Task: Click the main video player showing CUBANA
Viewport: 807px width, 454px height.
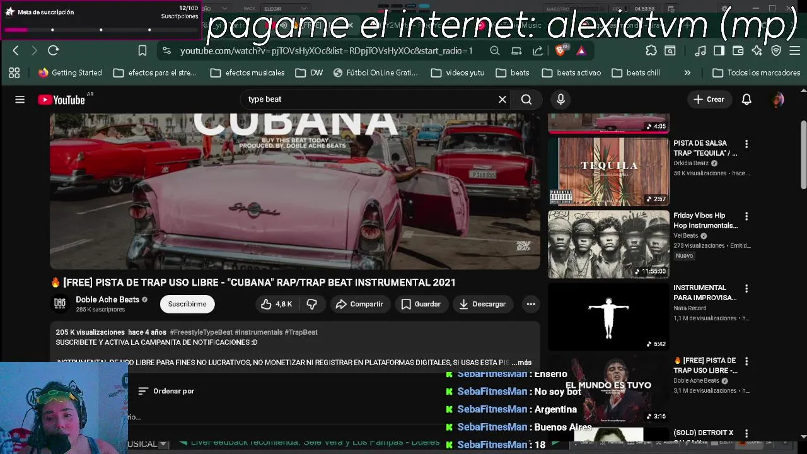Action: 295,192
